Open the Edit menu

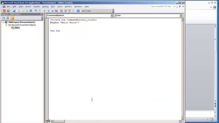[x=14, y=6]
